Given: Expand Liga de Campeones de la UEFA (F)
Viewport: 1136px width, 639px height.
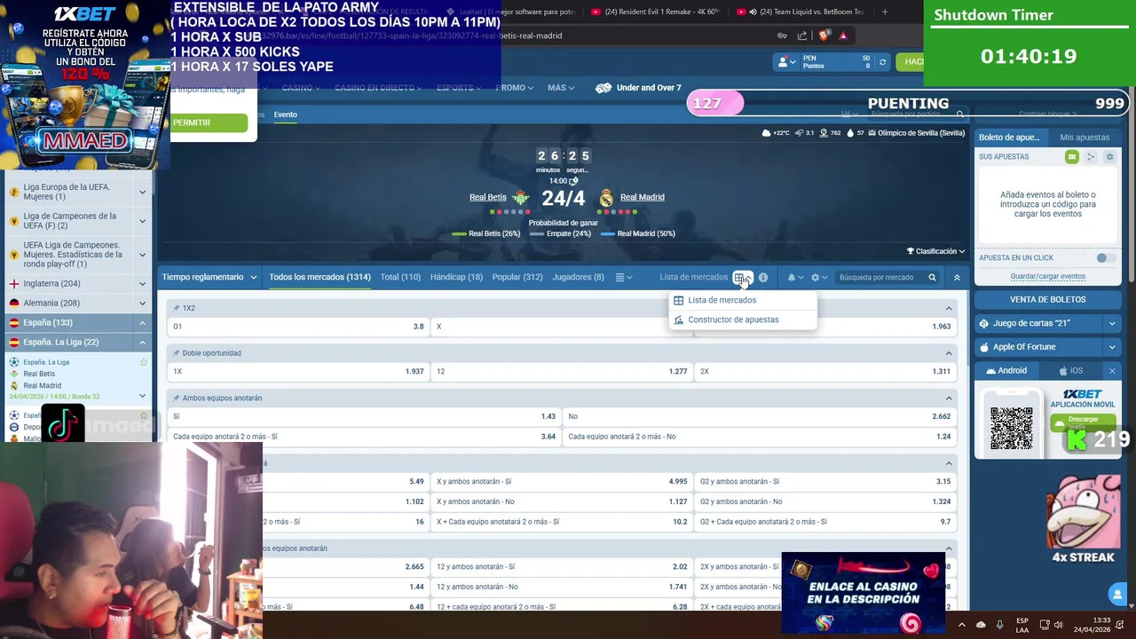Looking at the screenshot, I should click(142, 221).
